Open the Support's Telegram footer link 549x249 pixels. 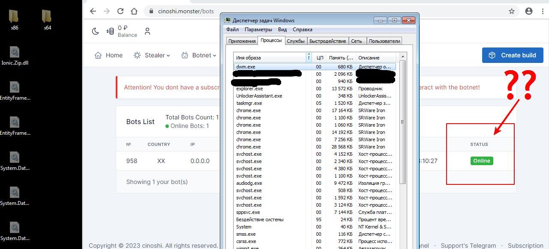point(468,246)
